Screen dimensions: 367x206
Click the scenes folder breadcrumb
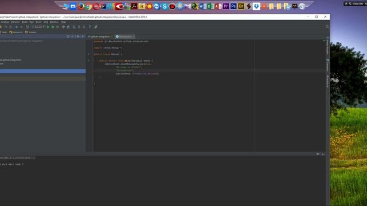[30, 32]
